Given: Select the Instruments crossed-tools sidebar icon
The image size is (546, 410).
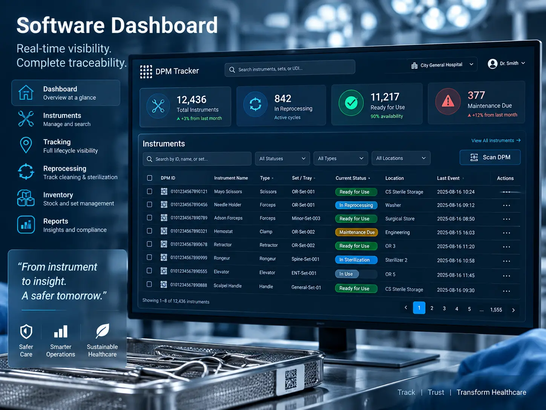Looking at the screenshot, I should coord(26,119).
